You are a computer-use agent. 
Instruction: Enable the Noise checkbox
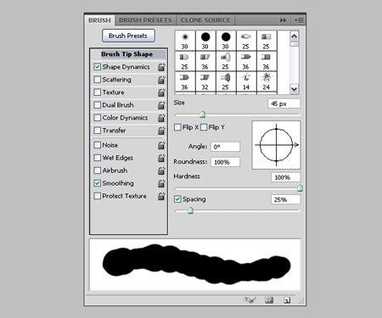(x=97, y=145)
